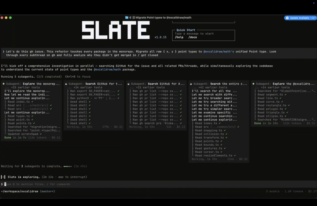Click the 'Ran gh search prs 'Globa...' row
Viewport: 317px width, 206px height.
point(157,123)
